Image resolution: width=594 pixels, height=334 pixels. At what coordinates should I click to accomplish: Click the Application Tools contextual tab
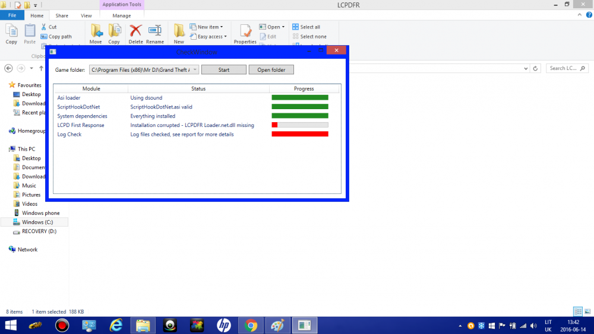click(x=122, y=5)
